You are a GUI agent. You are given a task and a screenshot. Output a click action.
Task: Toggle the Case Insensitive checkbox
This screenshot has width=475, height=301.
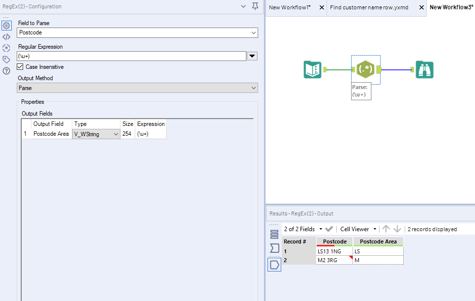coord(20,67)
